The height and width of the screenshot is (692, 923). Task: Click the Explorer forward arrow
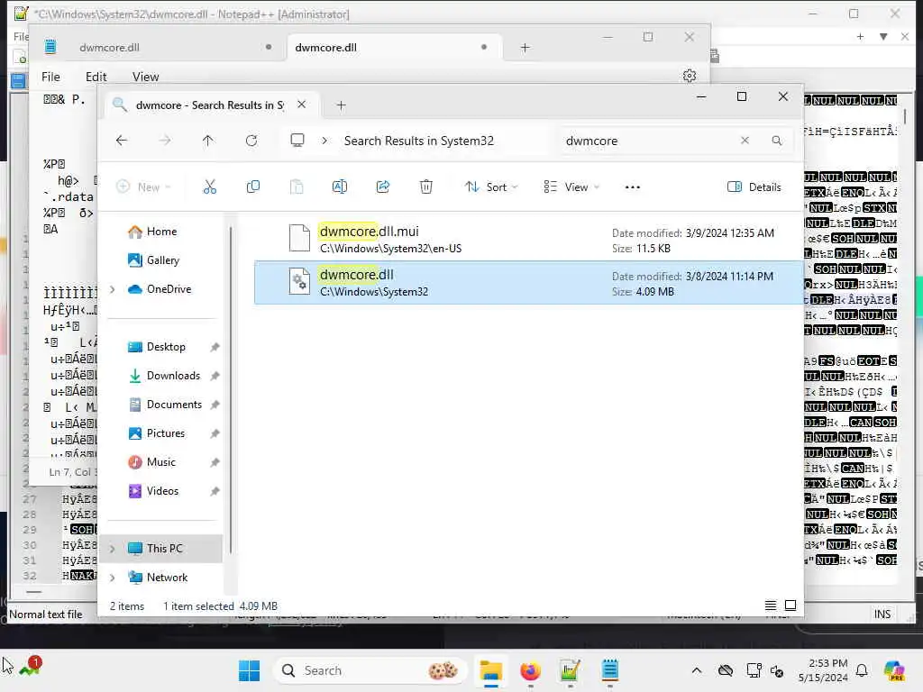[165, 141]
